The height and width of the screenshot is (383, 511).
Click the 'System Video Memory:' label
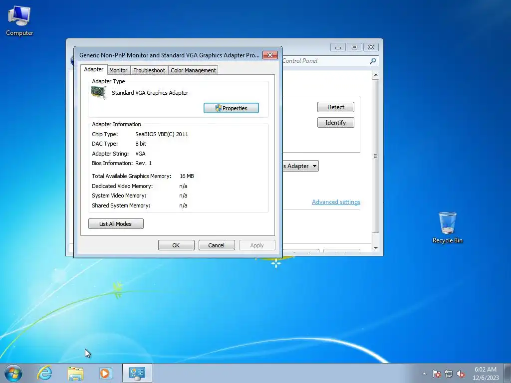pos(119,195)
